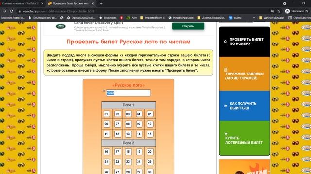Click number cell 18 in Поле 2

click(128, 151)
